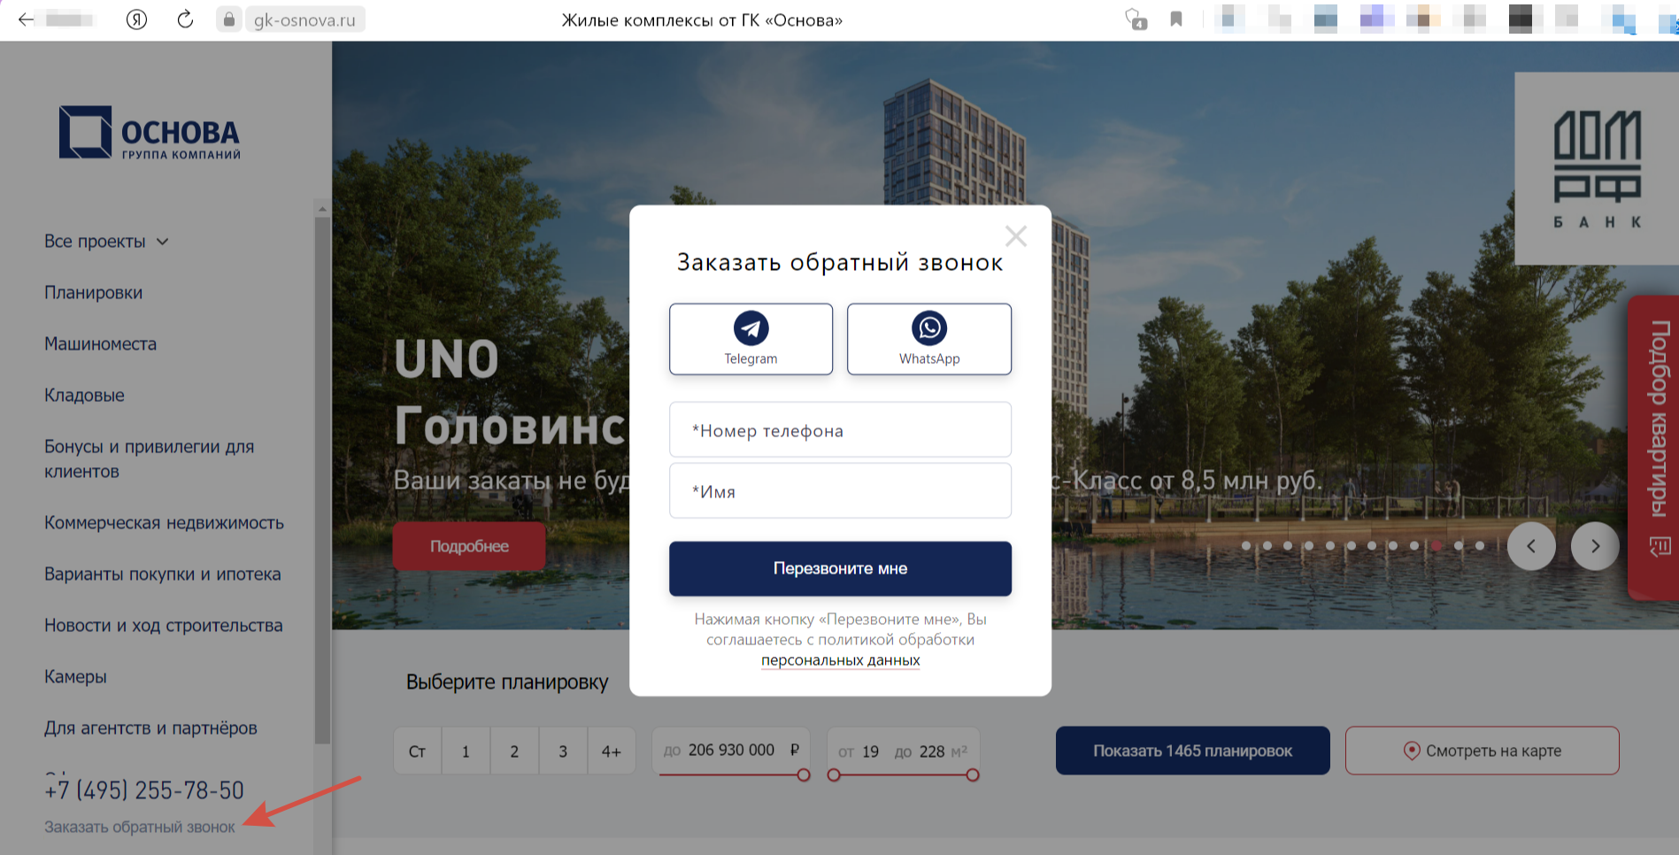1679x855 pixels.
Task: Choose Telegram contact option
Action: click(x=751, y=339)
